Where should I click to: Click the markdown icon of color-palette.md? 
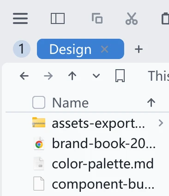39,164
